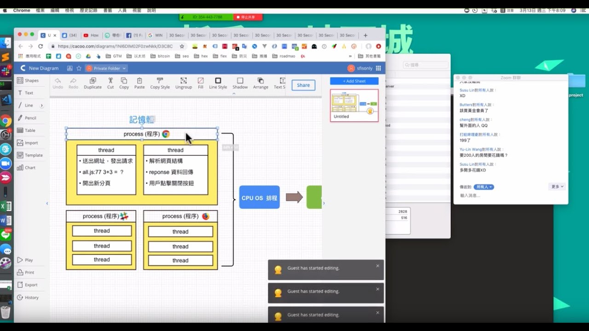Open the Text Style toolbar option
Screen dimensions: 589x331
tap(279, 83)
